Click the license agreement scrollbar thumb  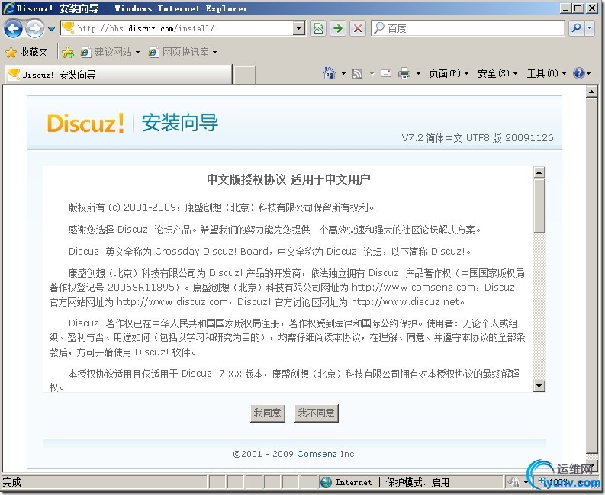[x=539, y=206]
